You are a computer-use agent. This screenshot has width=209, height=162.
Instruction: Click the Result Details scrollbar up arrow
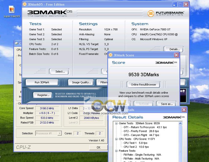pyautogui.click(x=180, y=124)
